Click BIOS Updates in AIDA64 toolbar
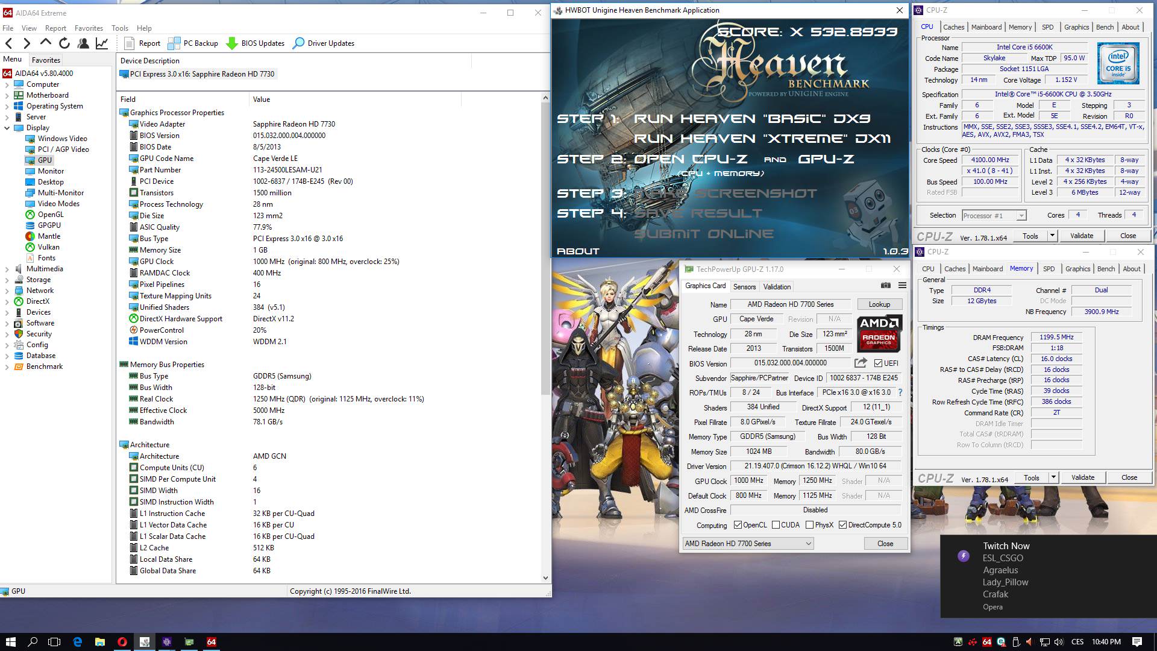 point(255,43)
